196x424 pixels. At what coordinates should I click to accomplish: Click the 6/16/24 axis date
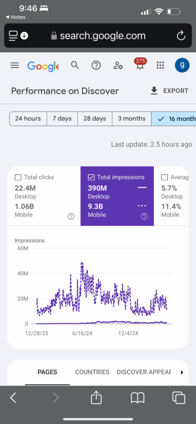tap(82, 333)
